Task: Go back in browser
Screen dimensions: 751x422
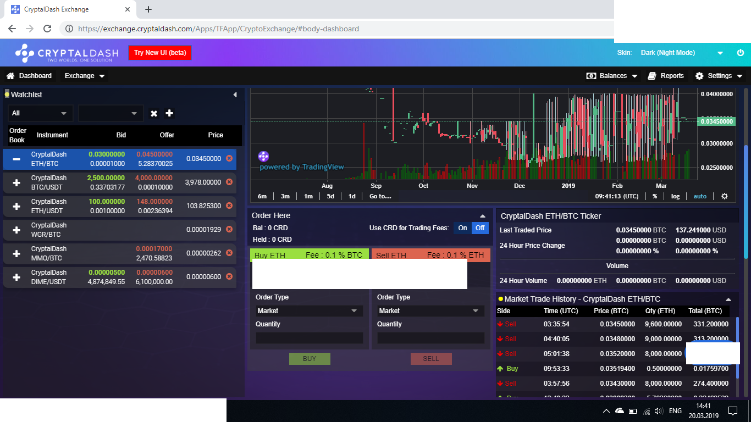Action: point(12,29)
